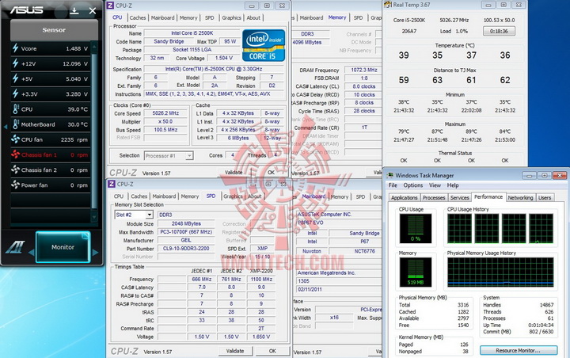Click Memory tab in the top-right CPU-Z window

(337, 17)
